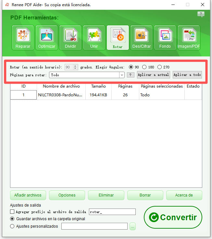Open the Des/Cifrar tool
Image resolution: width=212 pixels, height=239 pixels.
point(142,38)
